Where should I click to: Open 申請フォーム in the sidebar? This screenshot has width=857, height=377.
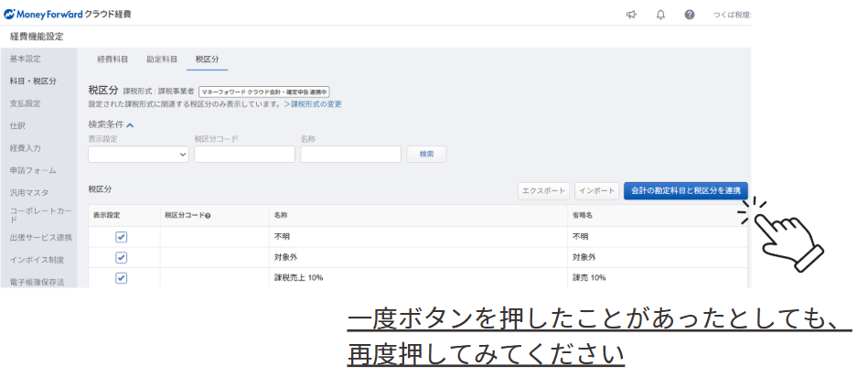[x=33, y=171]
